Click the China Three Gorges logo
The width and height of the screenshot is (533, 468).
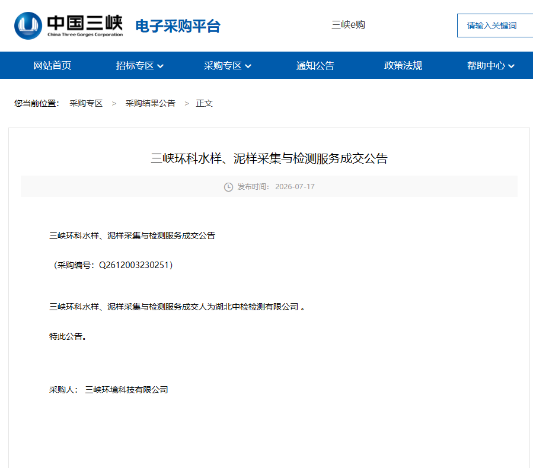68,26
